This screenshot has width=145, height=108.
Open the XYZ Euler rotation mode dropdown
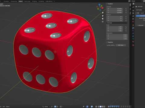tap(117, 23)
